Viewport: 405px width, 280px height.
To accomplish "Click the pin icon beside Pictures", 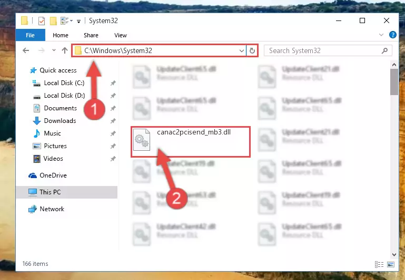I will 113,146.
